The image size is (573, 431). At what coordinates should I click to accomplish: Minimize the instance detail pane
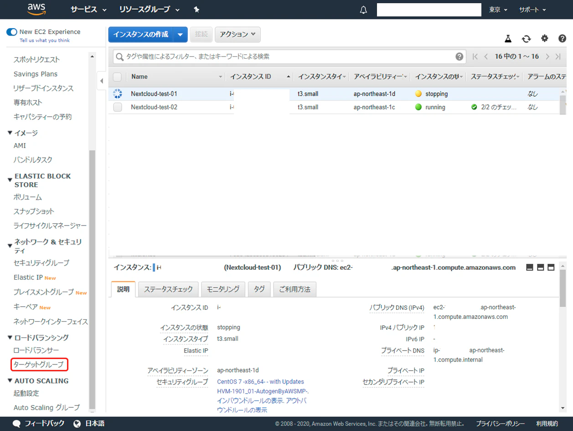[530, 267]
